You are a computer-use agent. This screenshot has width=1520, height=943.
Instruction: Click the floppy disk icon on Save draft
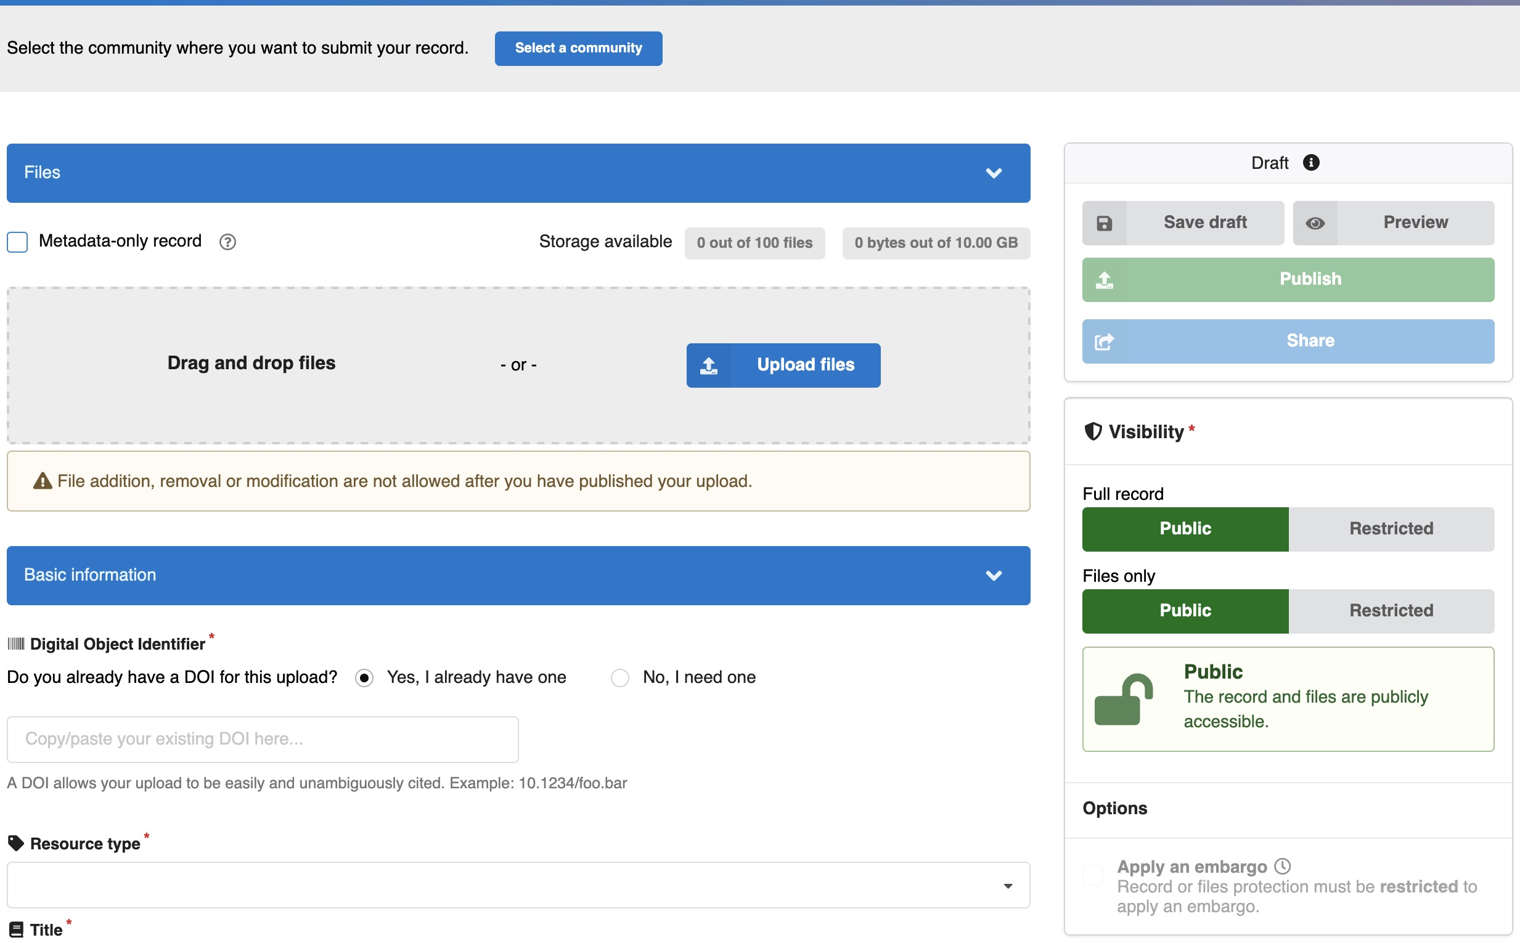[1104, 223]
